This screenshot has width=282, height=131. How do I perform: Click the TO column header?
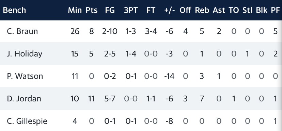234,10
